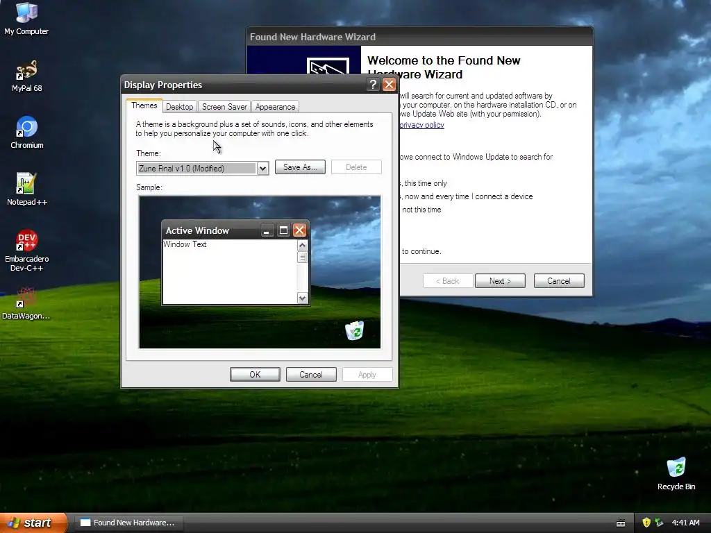
Task: Select 'now and every time I connect' option
Action: pos(467,196)
